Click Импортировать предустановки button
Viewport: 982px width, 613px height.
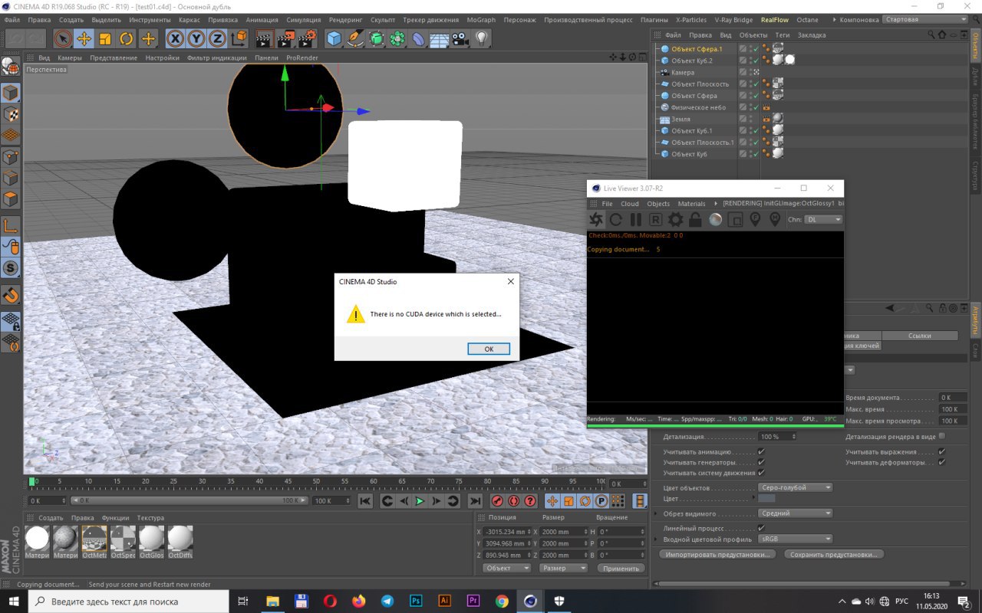click(717, 554)
